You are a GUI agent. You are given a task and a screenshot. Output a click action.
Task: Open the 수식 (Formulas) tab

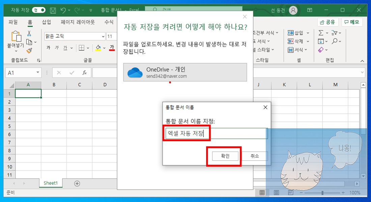(109, 22)
